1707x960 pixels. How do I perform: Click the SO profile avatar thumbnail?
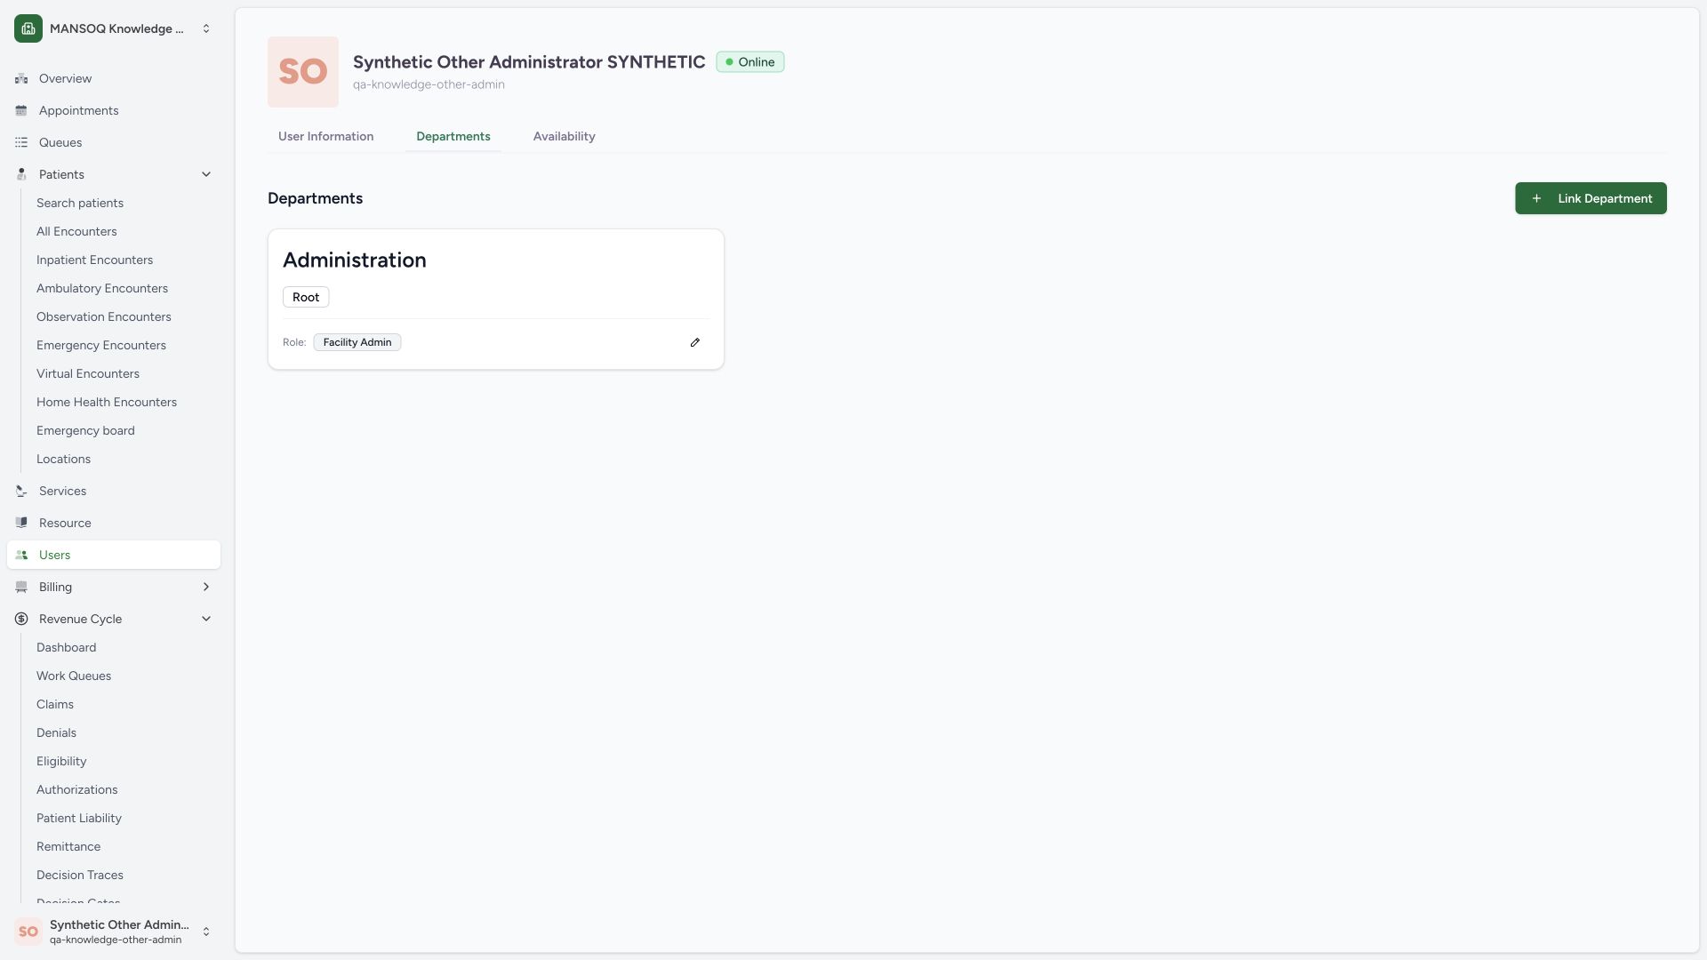pyautogui.click(x=303, y=72)
